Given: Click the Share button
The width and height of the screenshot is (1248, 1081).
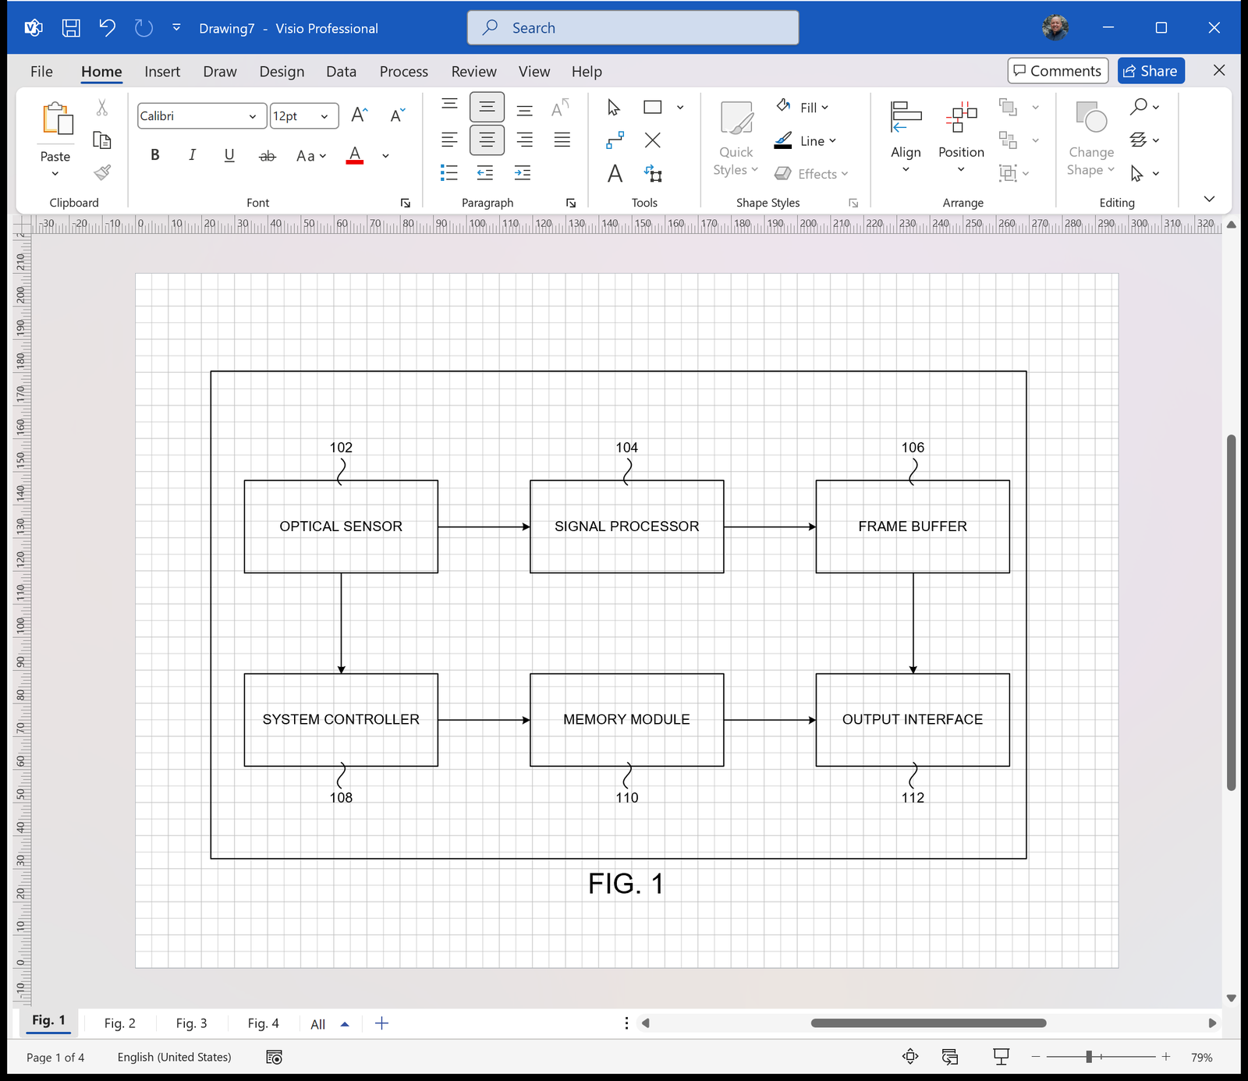Looking at the screenshot, I should click(x=1150, y=71).
